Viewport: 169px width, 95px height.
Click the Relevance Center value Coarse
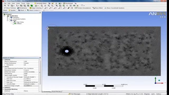pos(31,70)
